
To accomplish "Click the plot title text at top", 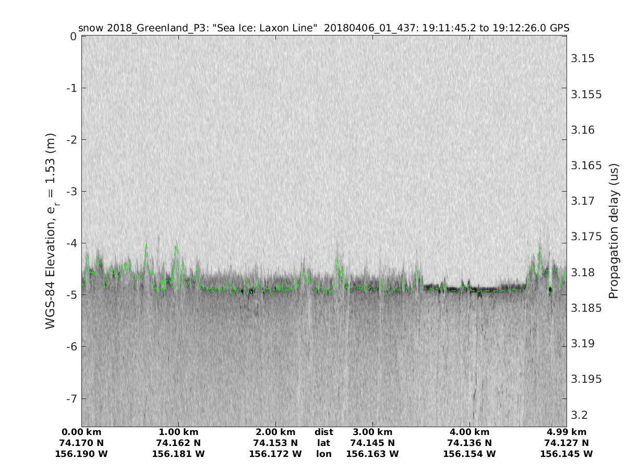I will (323, 28).
